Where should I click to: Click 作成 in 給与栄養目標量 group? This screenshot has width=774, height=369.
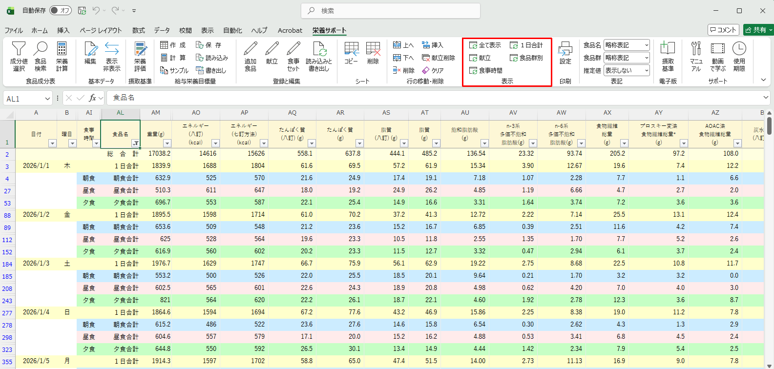tap(174, 45)
